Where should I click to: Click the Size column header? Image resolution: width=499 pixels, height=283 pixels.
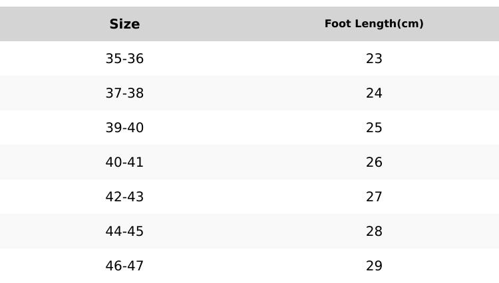tap(124, 24)
